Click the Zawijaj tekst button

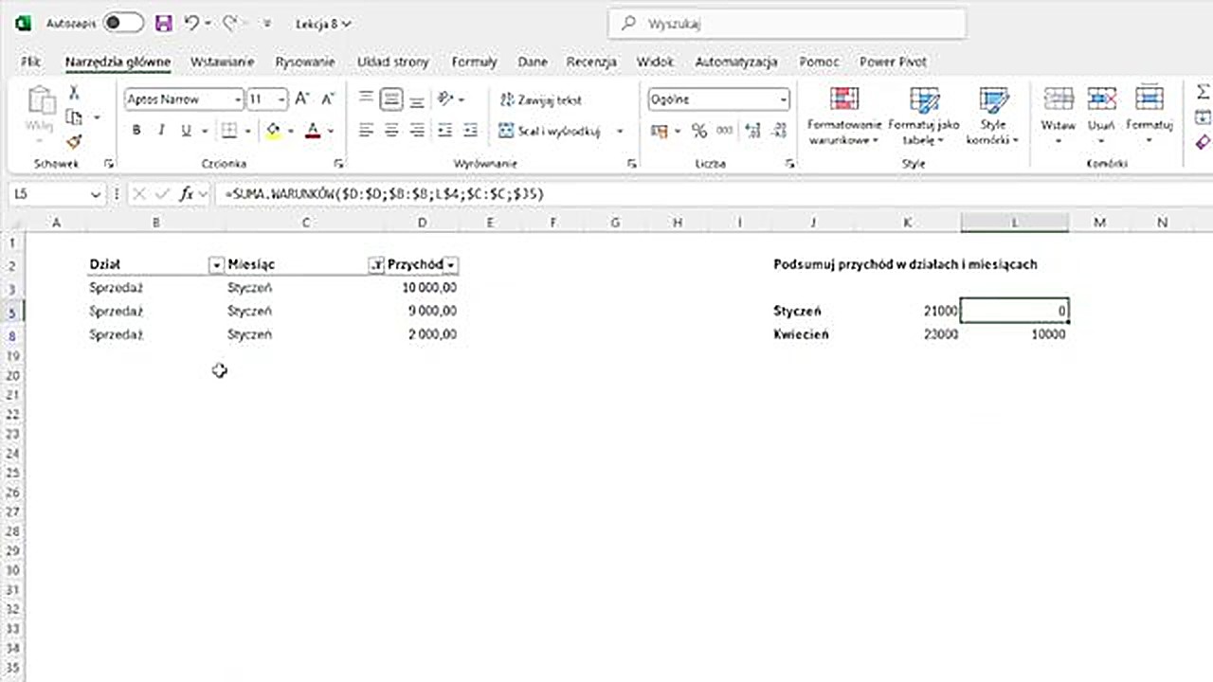point(541,99)
